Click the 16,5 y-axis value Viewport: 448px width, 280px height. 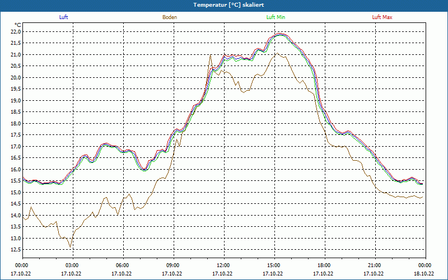tap(15, 158)
